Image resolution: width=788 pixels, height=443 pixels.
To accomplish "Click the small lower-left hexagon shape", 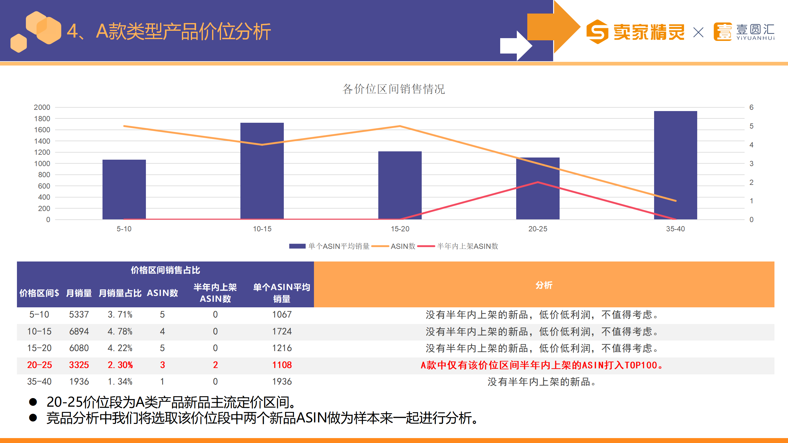I will [18, 43].
